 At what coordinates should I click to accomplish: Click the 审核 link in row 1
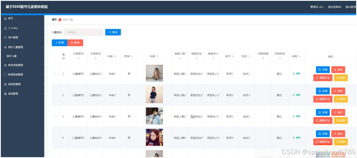point(297,73)
